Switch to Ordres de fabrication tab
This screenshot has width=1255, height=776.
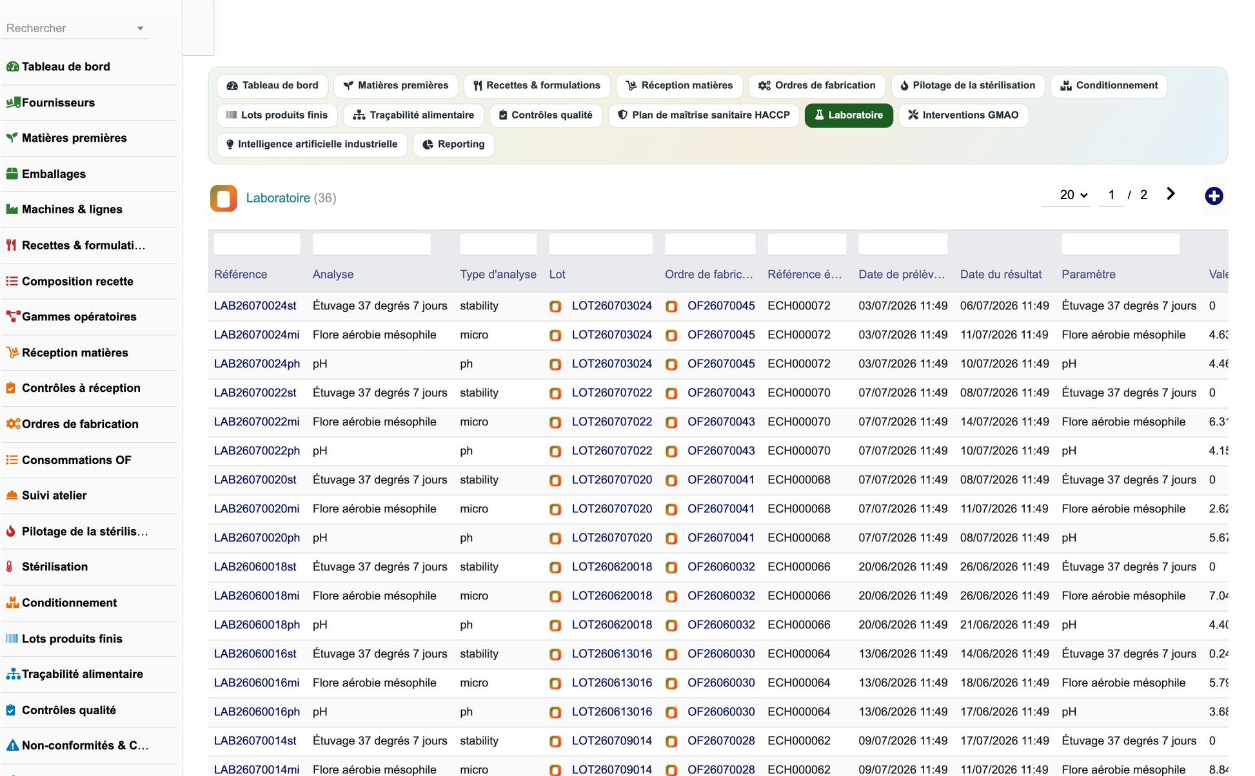point(816,86)
